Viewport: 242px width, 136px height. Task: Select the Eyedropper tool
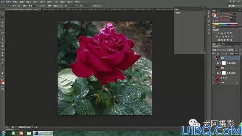click(x=2, y=29)
